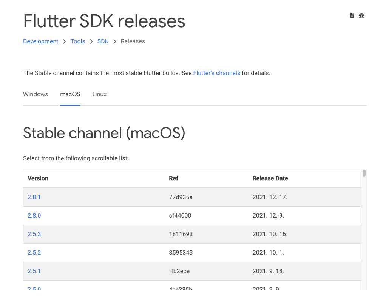Screen dimensions: 383x304
Task: Download Flutter version 2.8.1
Action: coord(34,197)
